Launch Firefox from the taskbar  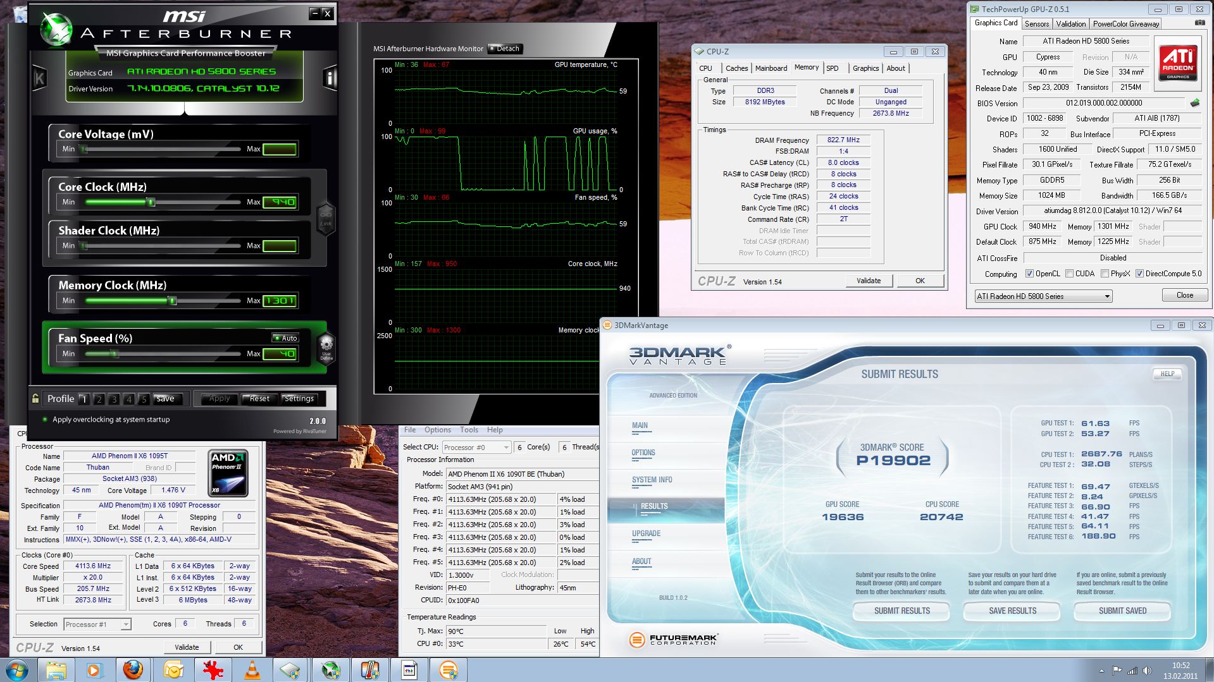[133, 670]
